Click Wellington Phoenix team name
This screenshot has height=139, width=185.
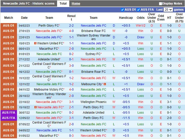(x=93, y=102)
